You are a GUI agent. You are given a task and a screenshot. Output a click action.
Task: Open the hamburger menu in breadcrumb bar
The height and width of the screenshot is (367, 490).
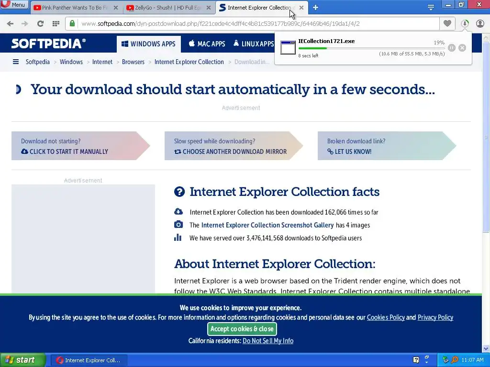click(x=16, y=62)
